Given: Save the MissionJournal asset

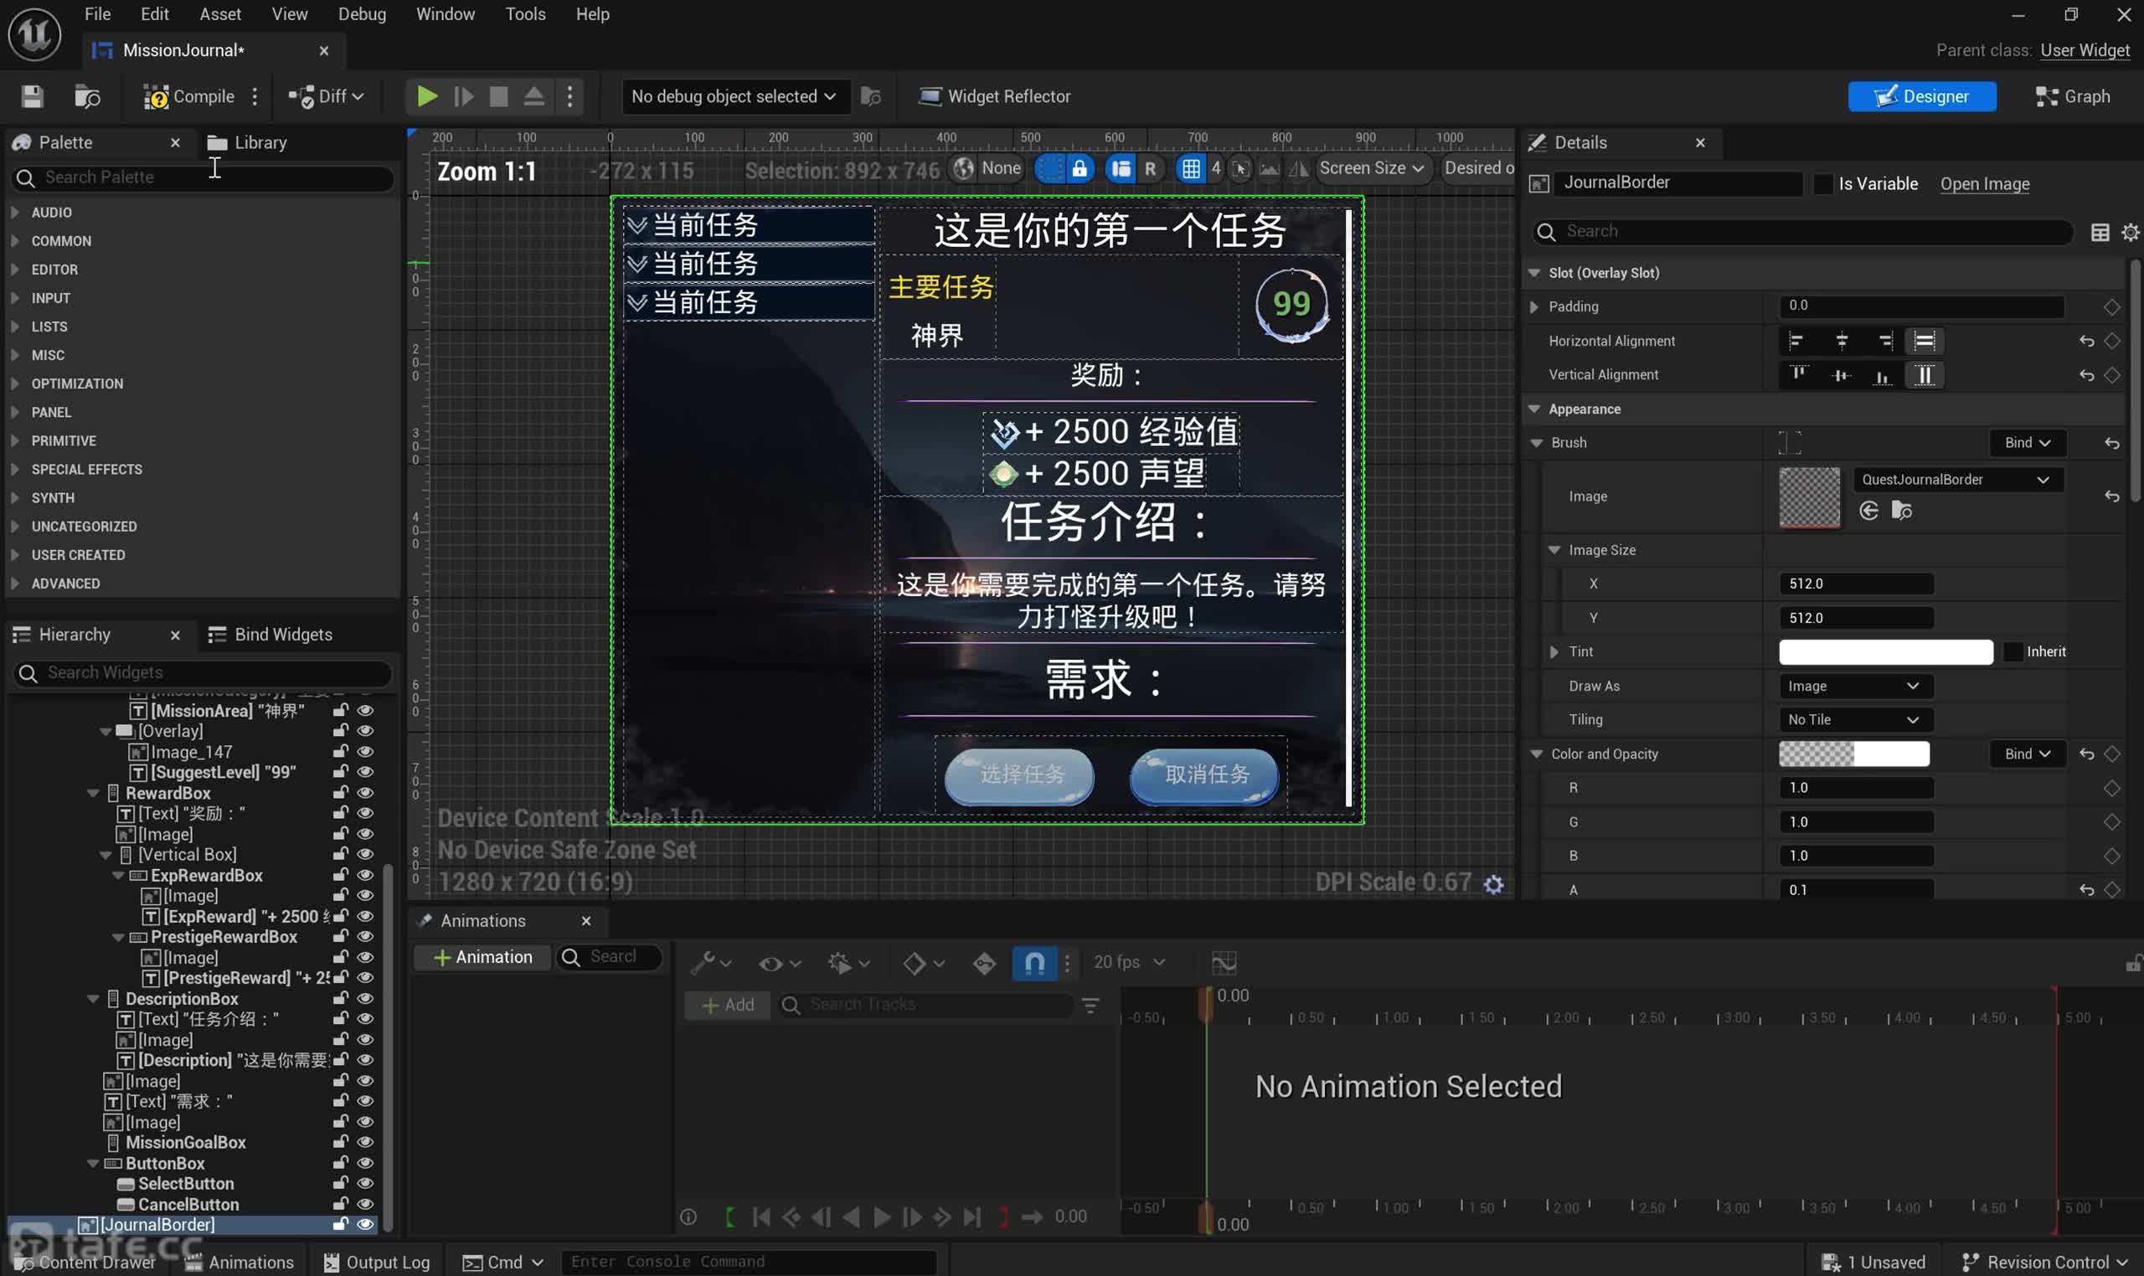Looking at the screenshot, I should pos(32,96).
